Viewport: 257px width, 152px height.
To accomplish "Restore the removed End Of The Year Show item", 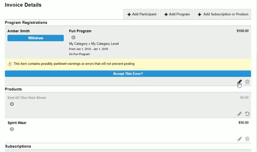I will coord(247,114).
